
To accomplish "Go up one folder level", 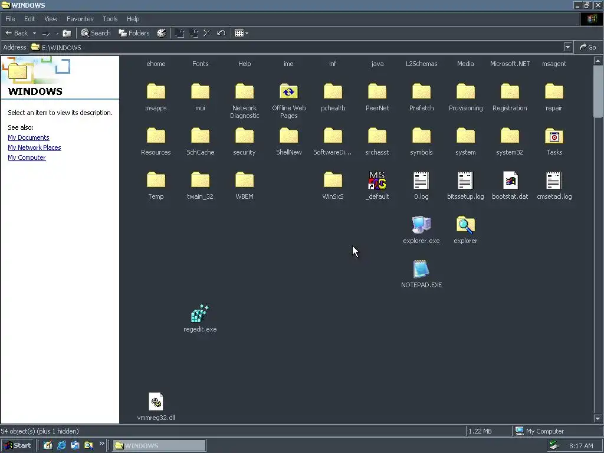I will [x=67, y=33].
